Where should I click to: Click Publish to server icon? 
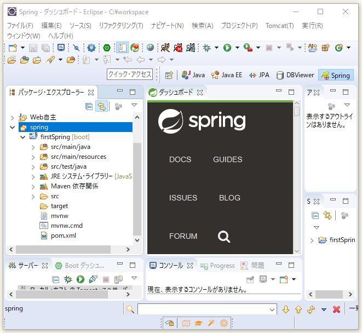tap(118, 279)
